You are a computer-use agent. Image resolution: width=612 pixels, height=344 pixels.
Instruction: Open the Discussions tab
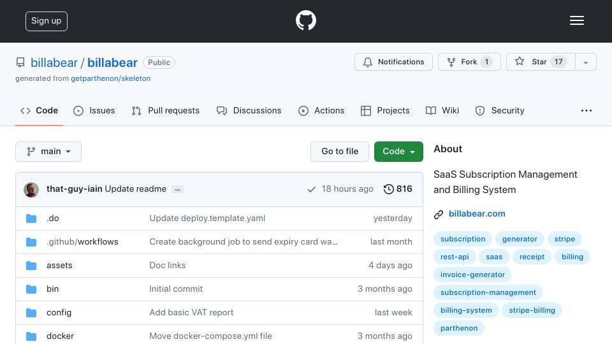(x=249, y=111)
